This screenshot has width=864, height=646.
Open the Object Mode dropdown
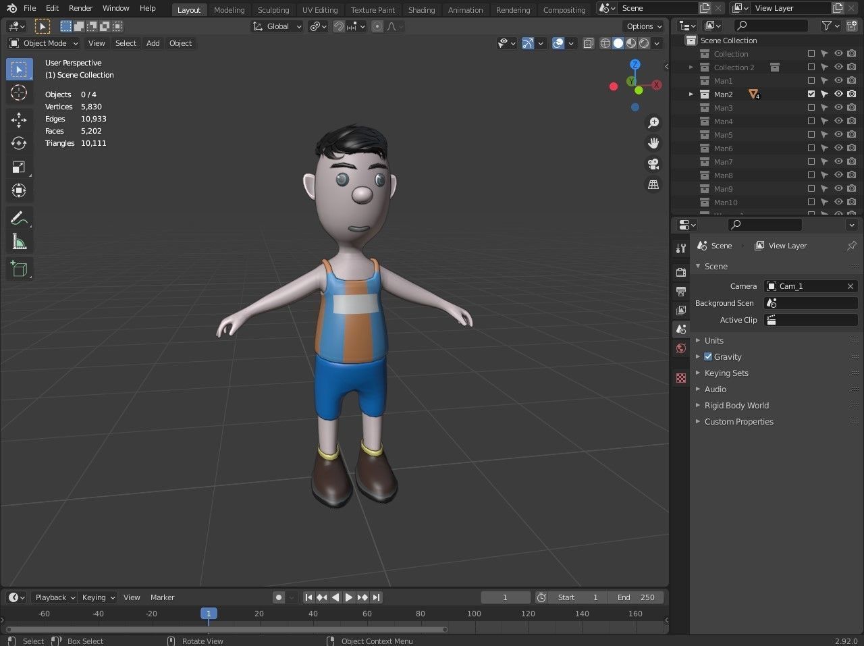(x=43, y=43)
